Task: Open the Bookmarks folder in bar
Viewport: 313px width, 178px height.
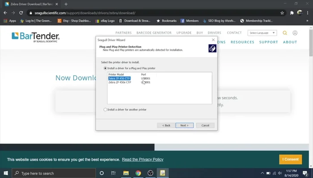Action: pyautogui.click(x=166, y=21)
